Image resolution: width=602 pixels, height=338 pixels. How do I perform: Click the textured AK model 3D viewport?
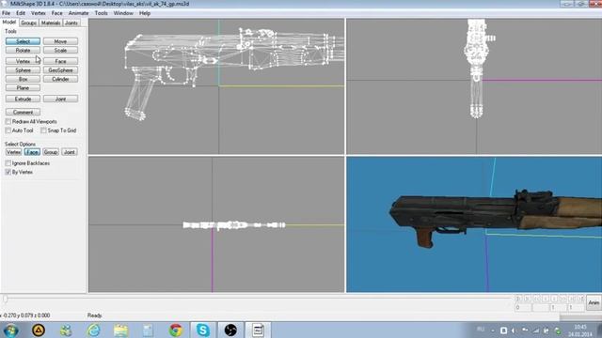point(474,224)
